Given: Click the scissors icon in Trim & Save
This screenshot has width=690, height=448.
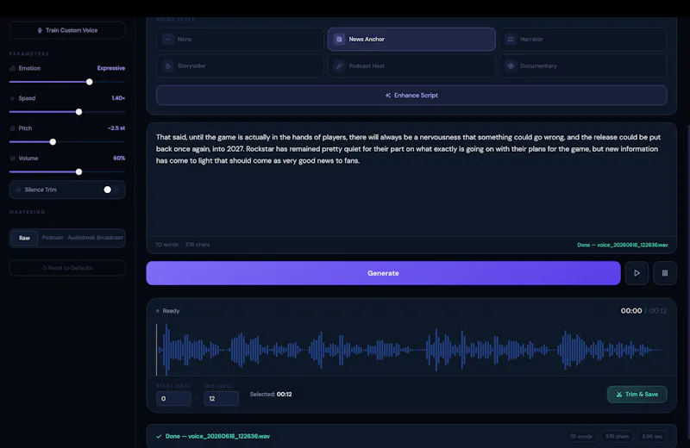Looking at the screenshot, I should (x=619, y=395).
